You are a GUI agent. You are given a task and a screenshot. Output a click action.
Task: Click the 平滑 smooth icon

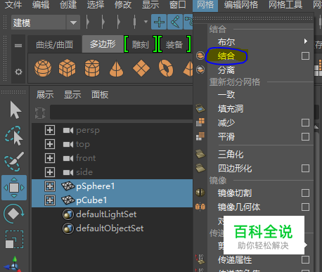tap(200, 136)
